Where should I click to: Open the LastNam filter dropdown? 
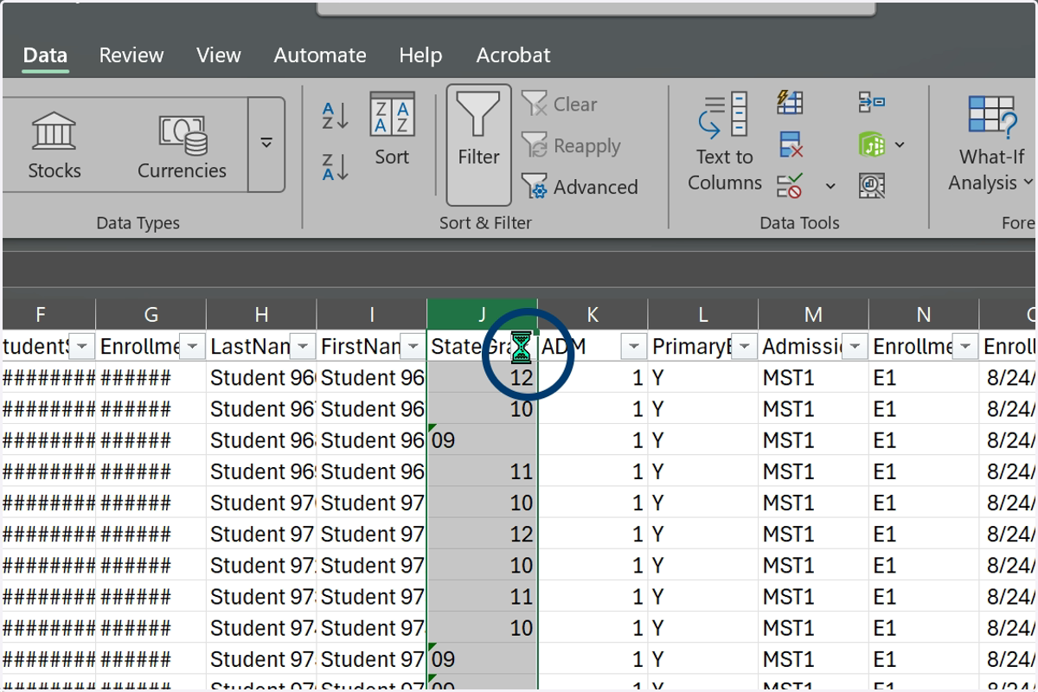point(303,347)
